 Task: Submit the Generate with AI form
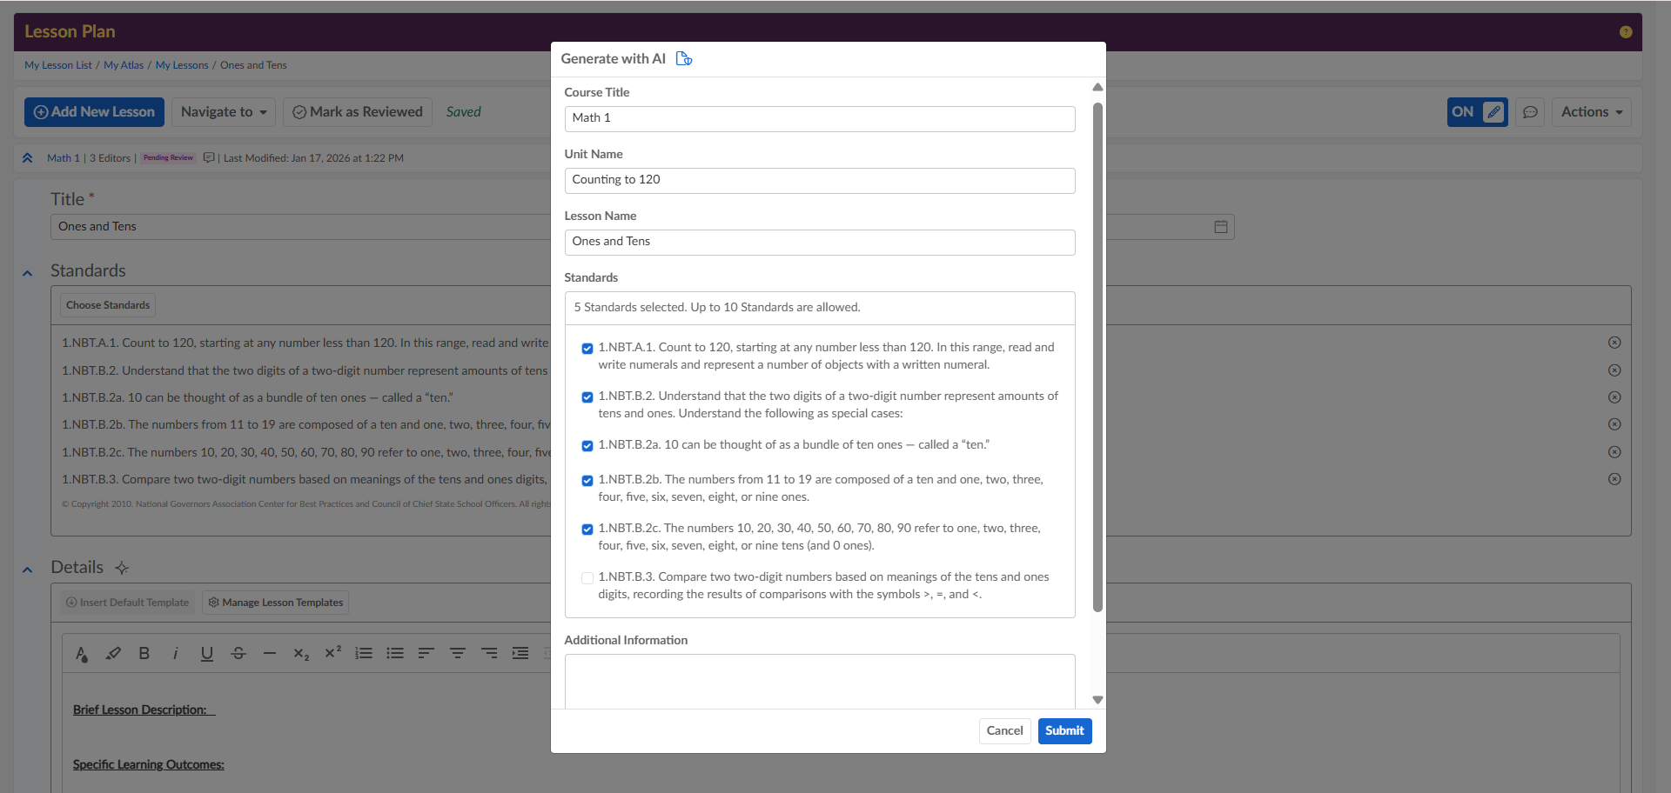[1064, 731]
